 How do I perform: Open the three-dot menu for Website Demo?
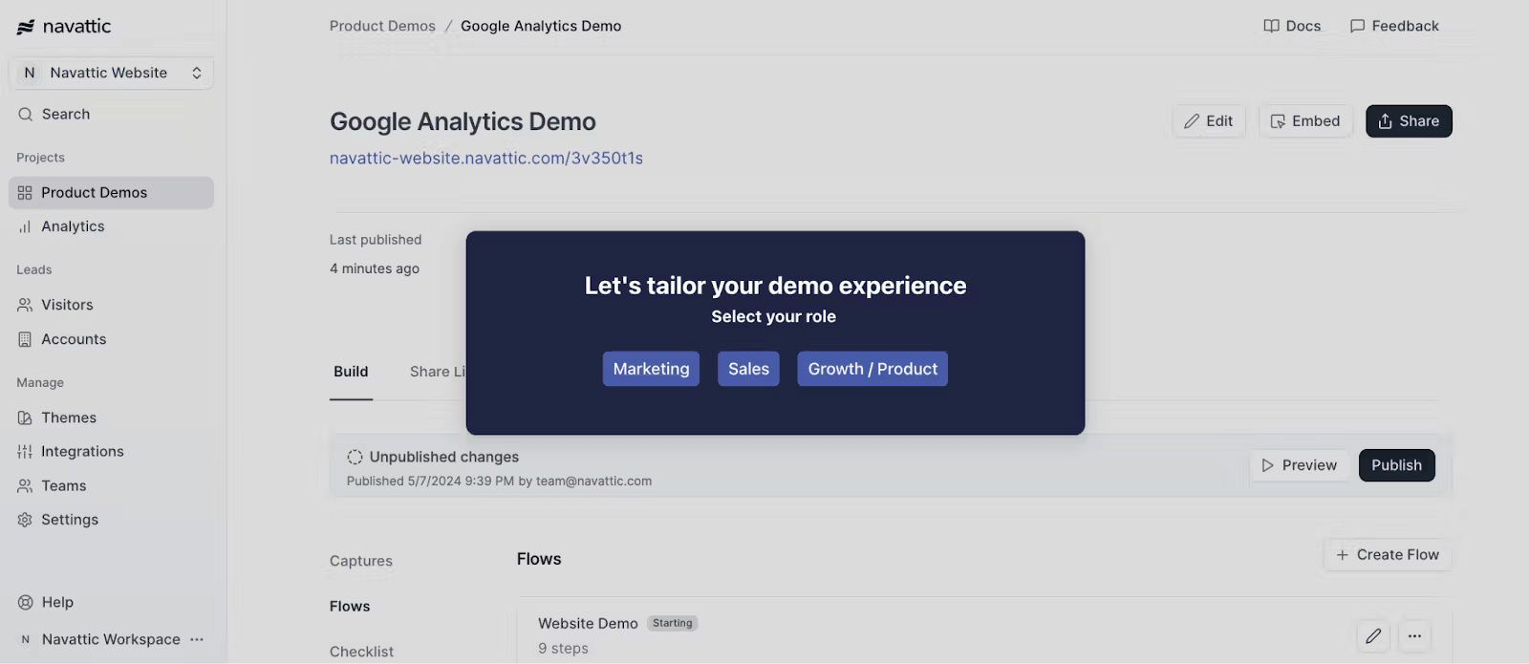click(1414, 635)
